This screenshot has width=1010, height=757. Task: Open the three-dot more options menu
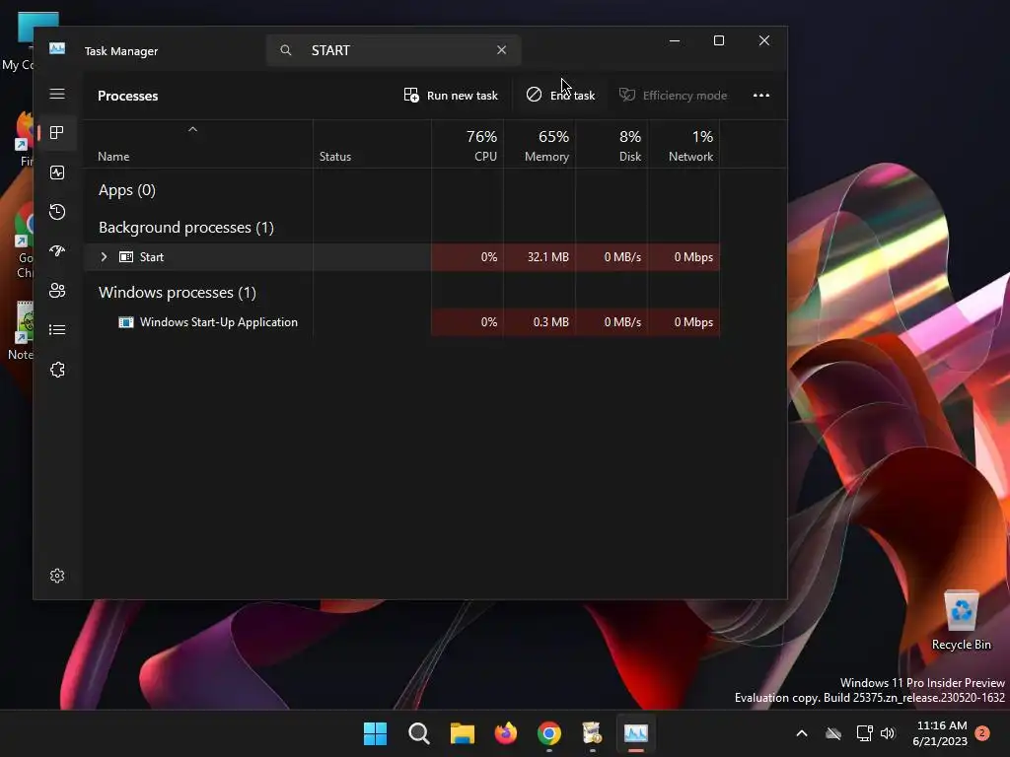[x=760, y=96]
